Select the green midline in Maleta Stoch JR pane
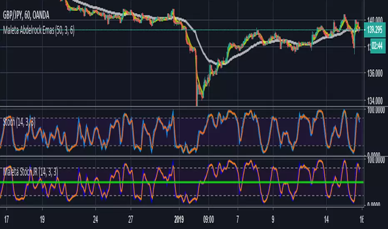Viewport: 388px width, 229px height. click(182, 182)
